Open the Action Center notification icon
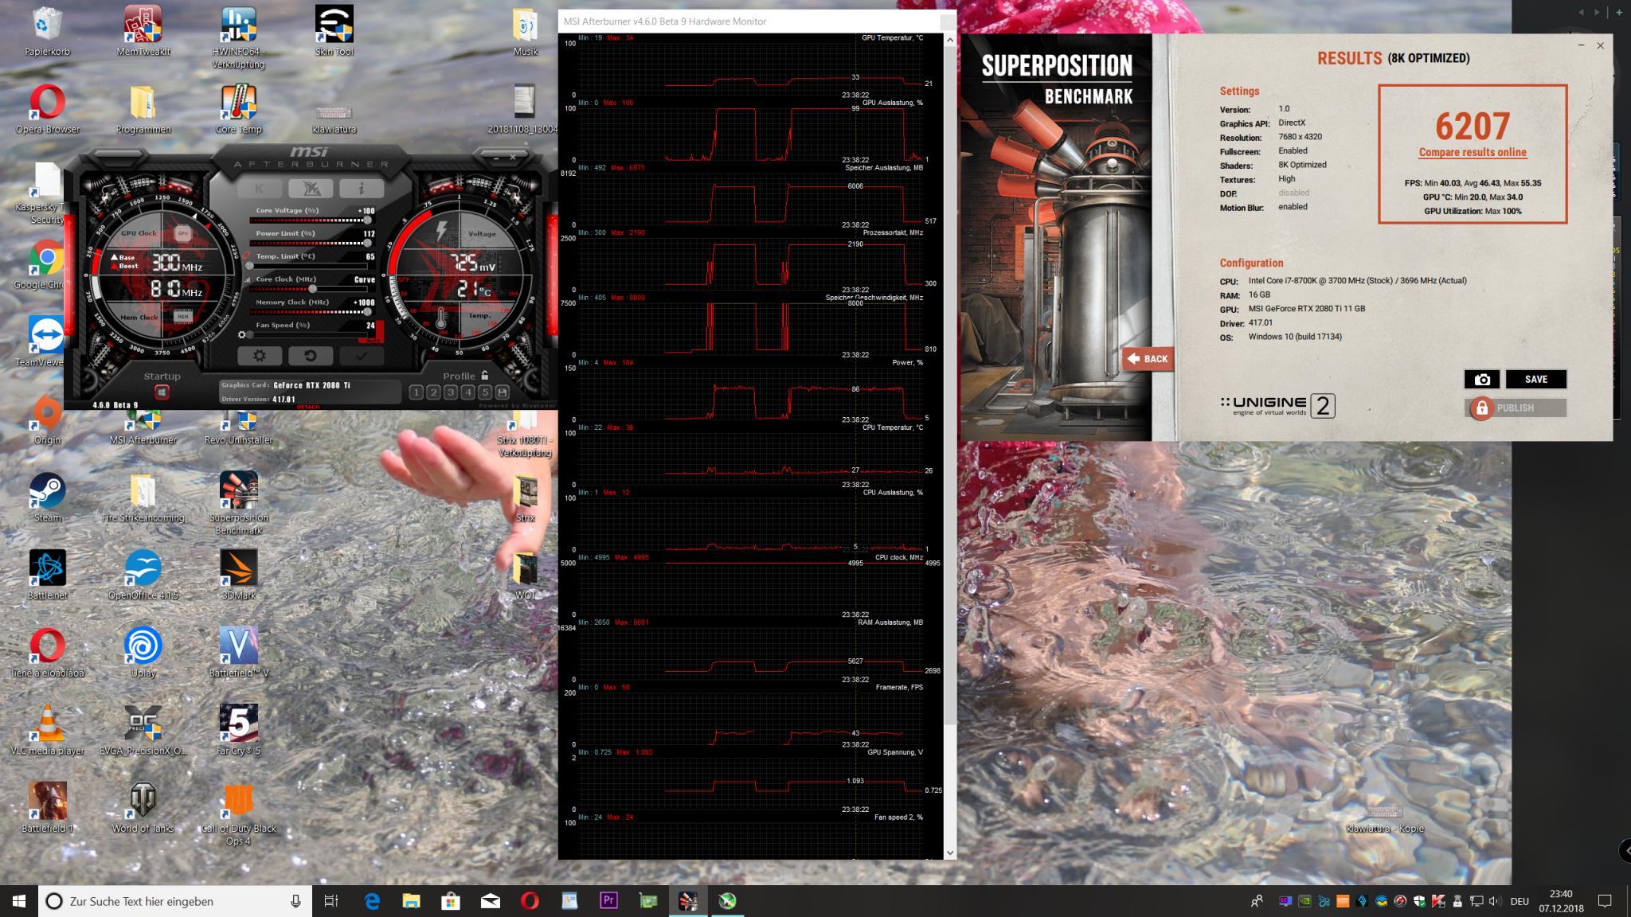 pos(1605,901)
